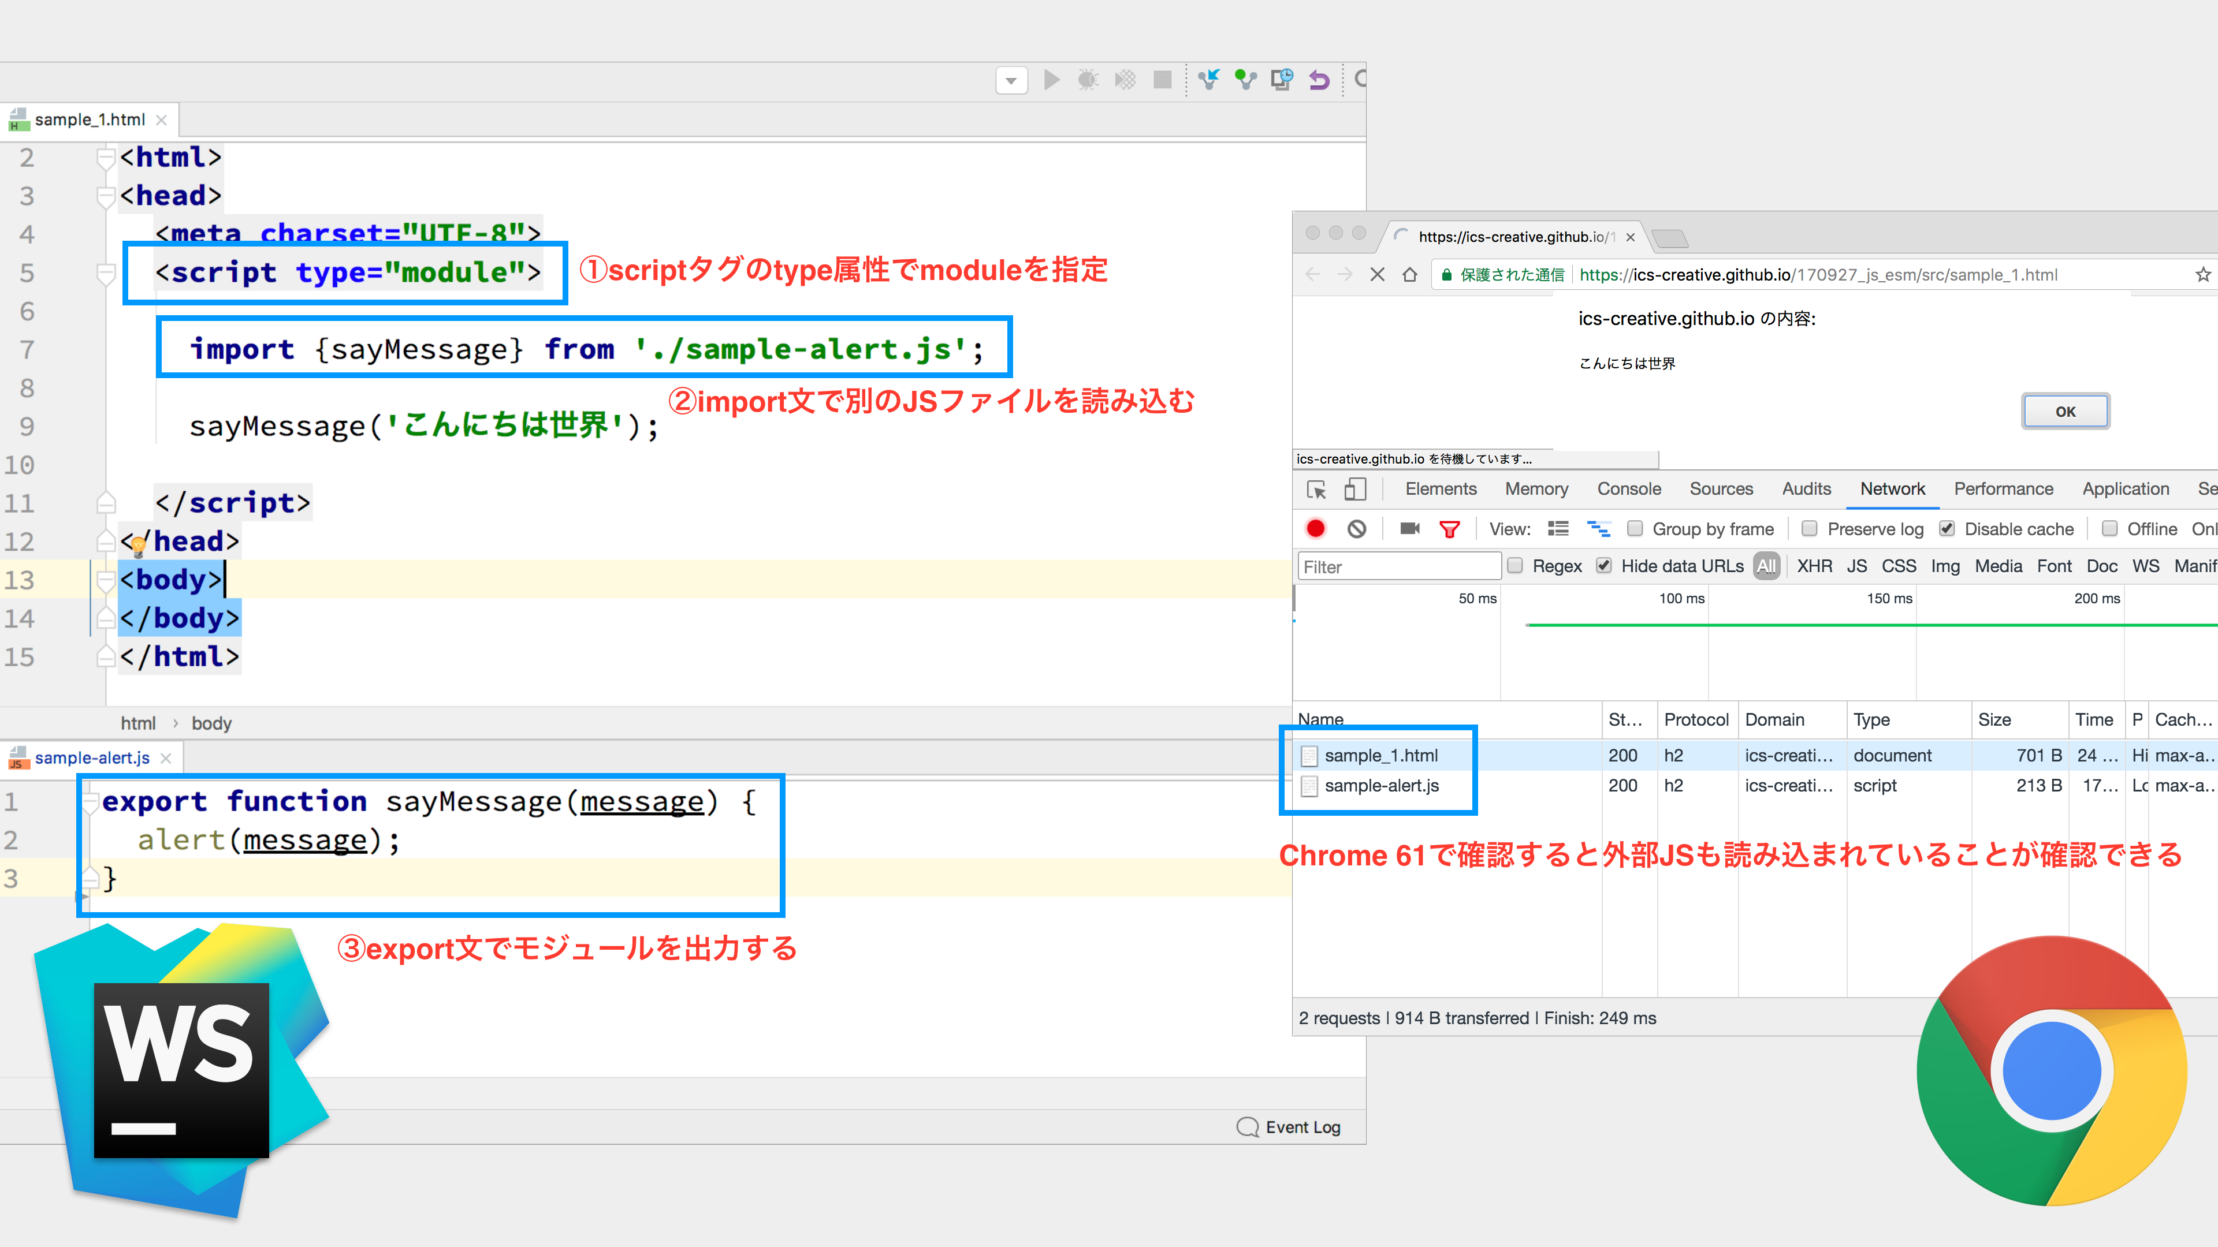Open the run configuration dropdown arrow
Screen dimensions: 2218x1247
1012,80
